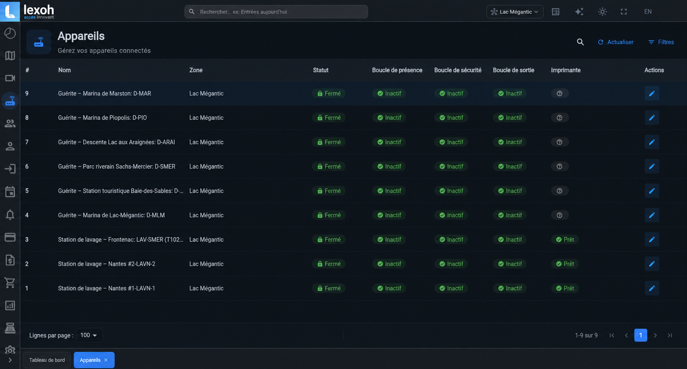Open the settings gear sidebar icon
Screen dimensions: 687x369
[x=10, y=350]
